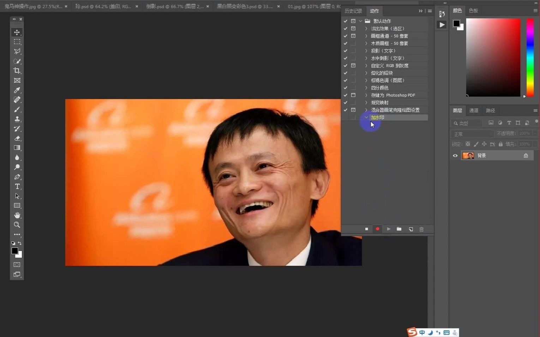Toggle the dialog icon for 淡出效果 action
The image size is (540, 337).
tap(353, 29)
